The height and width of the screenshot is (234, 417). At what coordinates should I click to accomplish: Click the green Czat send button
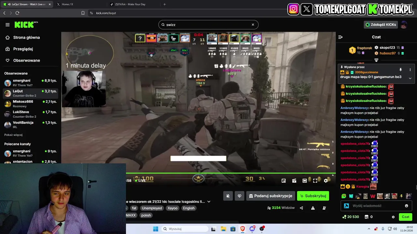pyautogui.click(x=406, y=217)
